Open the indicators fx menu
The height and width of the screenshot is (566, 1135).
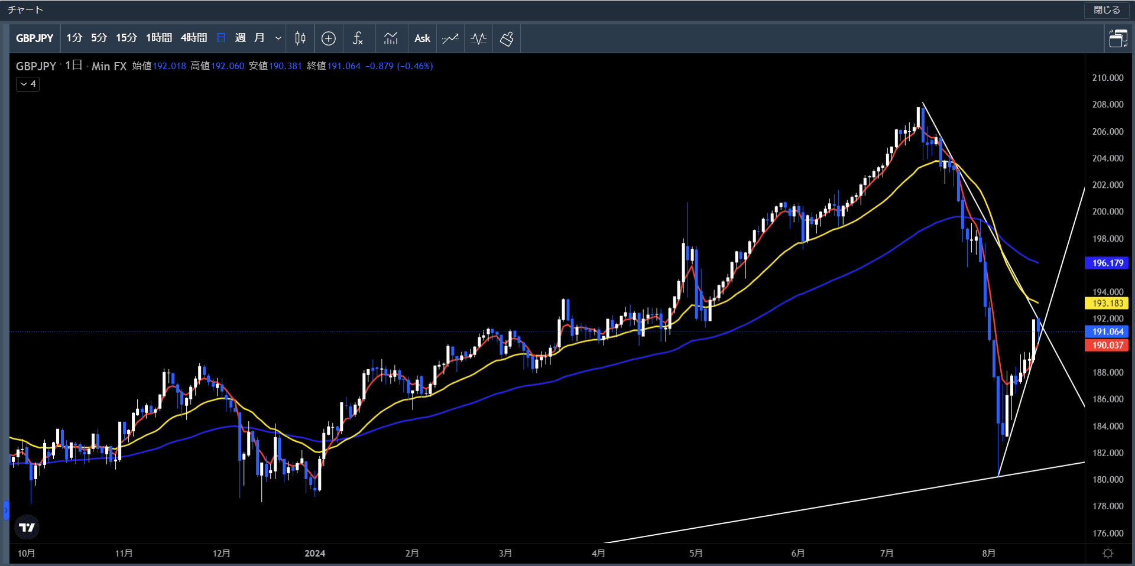click(x=358, y=38)
